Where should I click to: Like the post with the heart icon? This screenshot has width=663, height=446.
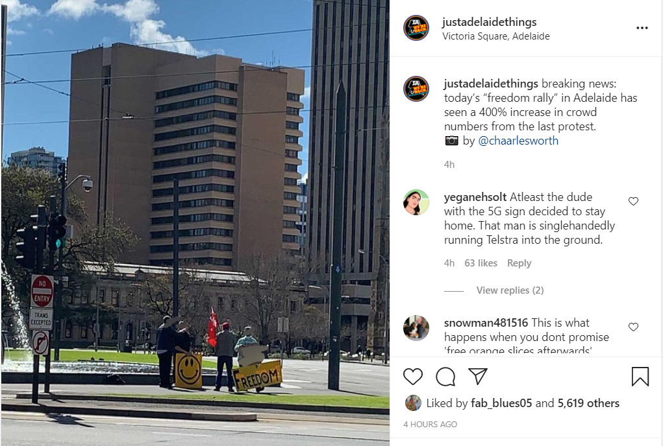pos(413,376)
